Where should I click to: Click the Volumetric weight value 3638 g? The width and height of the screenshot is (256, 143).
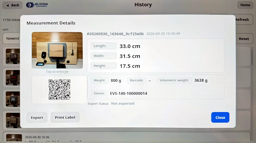(x=201, y=80)
